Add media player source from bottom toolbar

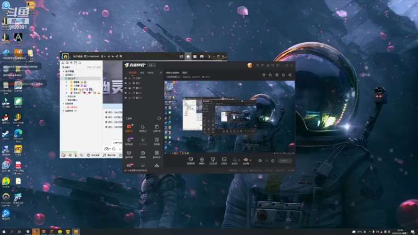tap(224, 160)
